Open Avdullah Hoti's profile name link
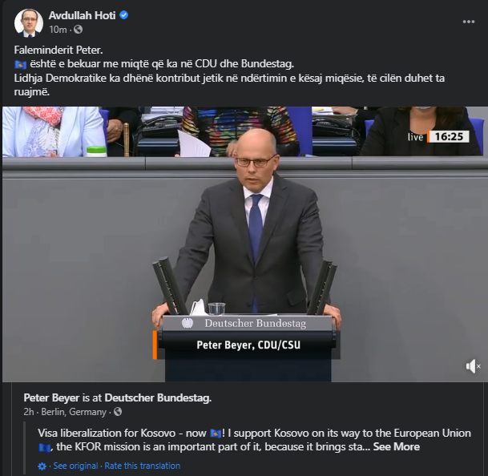 pyautogui.click(x=83, y=15)
